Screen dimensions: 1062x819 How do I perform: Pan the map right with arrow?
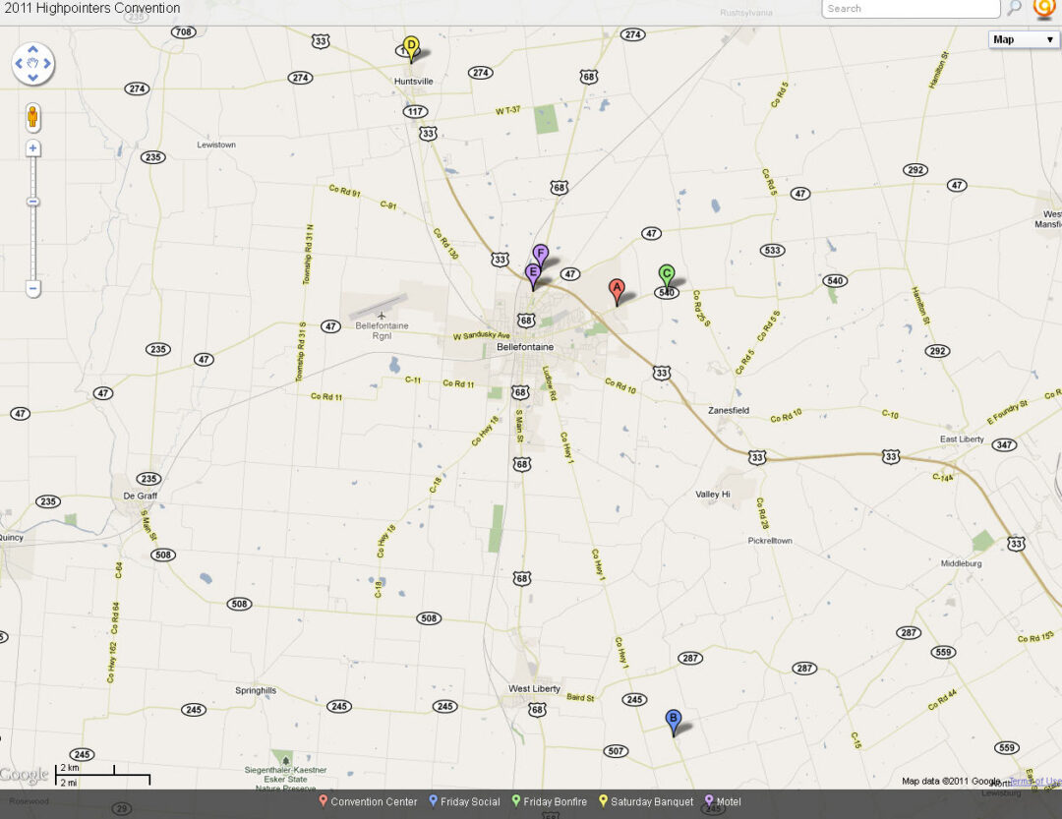pos(47,64)
